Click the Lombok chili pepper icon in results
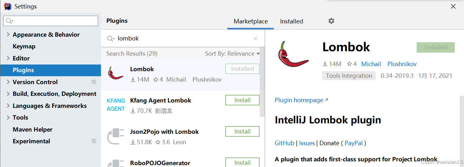464x167 pixels. (116, 73)
